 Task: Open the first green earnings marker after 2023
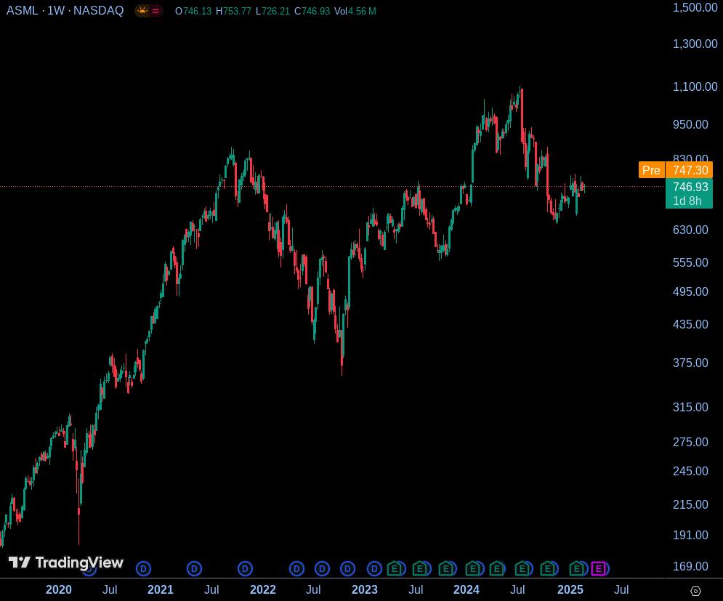point(395,569)
